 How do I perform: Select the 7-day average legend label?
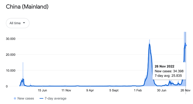tap(56, 99)
